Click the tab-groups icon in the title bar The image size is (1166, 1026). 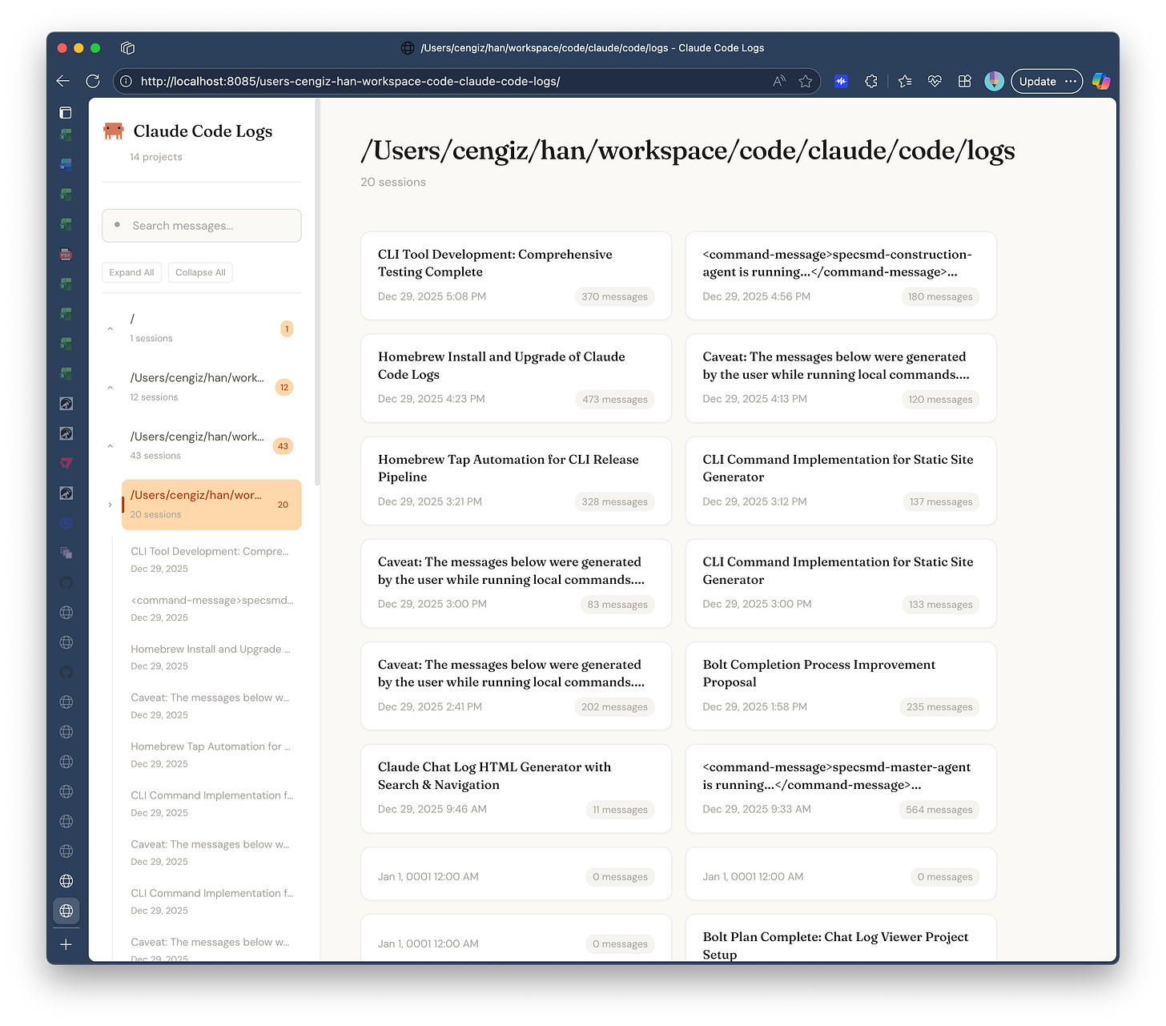[x=127, y=48]
